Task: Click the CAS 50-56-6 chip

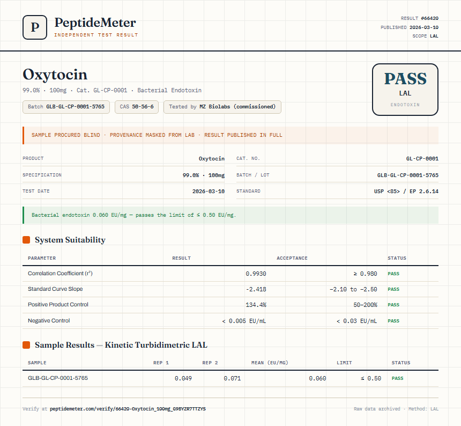Action: [x=137, y=107]
